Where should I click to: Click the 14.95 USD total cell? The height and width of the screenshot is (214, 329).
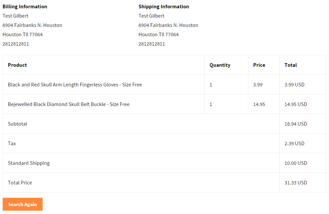pyautogui.click(x=296, y=104)
